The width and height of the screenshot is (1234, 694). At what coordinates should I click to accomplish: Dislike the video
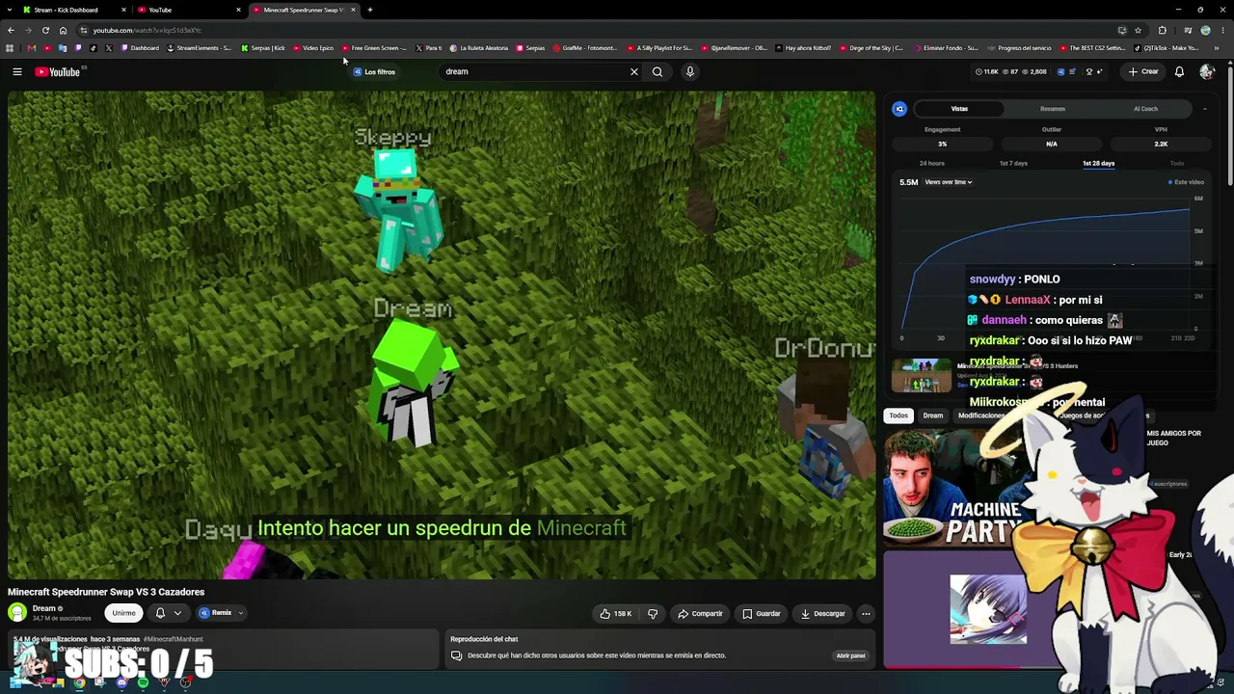(653, 613)
